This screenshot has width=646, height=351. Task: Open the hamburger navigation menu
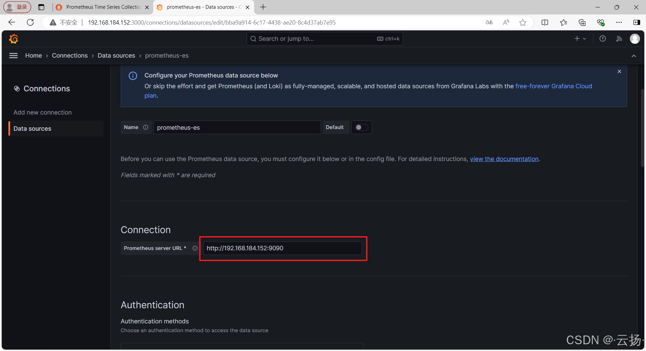[x=13, y=56]
